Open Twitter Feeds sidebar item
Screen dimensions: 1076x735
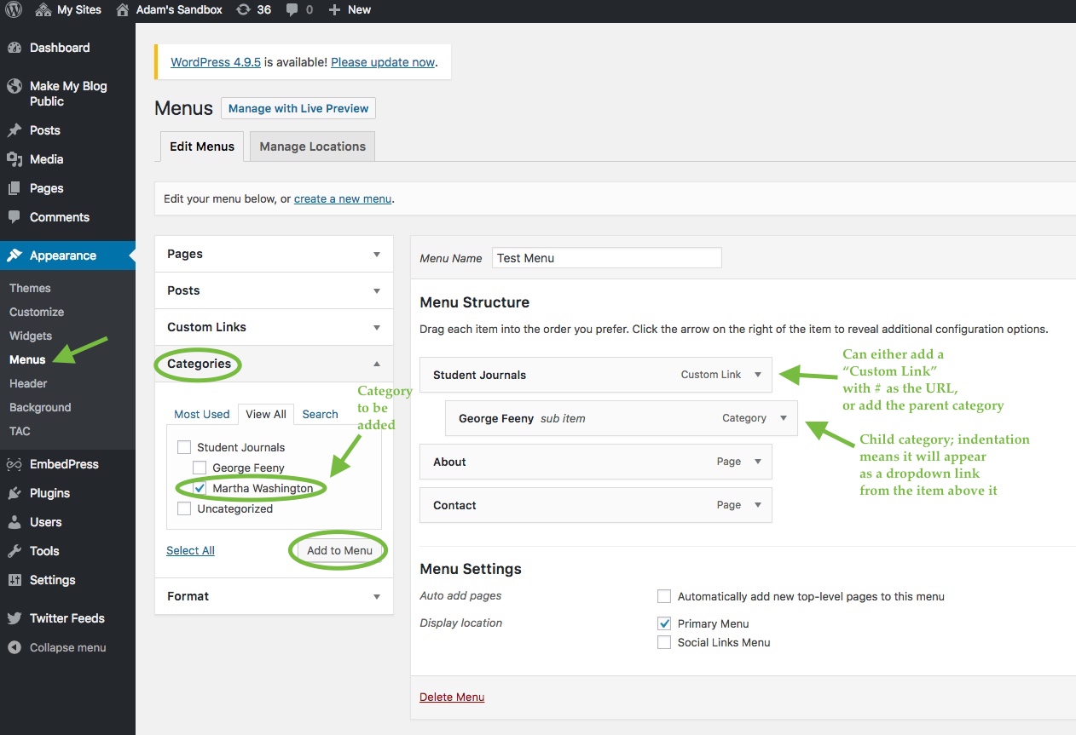click(67, 618)
